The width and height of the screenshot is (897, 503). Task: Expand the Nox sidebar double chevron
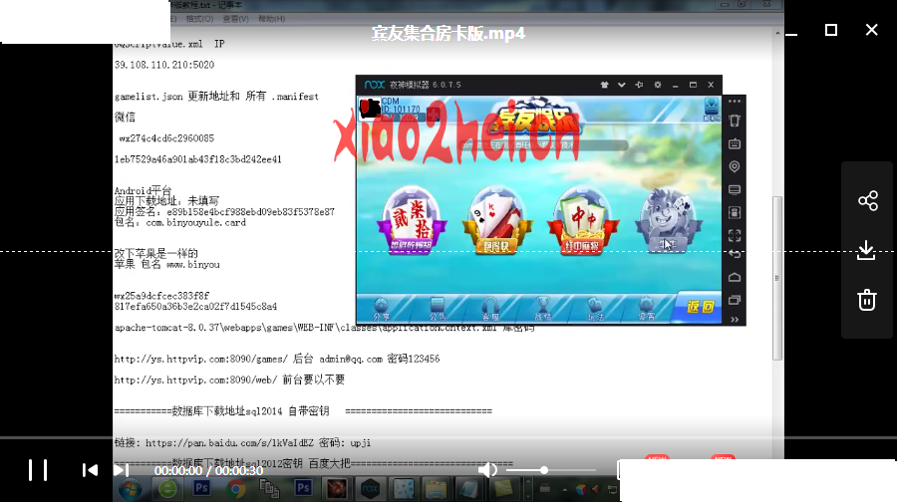pyautogui.click(x=735, y=320)
